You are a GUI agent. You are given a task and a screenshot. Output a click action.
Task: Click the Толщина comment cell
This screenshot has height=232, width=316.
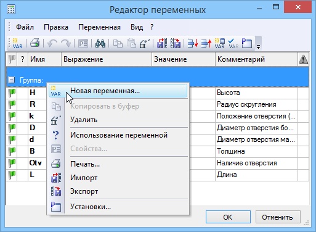point(256,151)
